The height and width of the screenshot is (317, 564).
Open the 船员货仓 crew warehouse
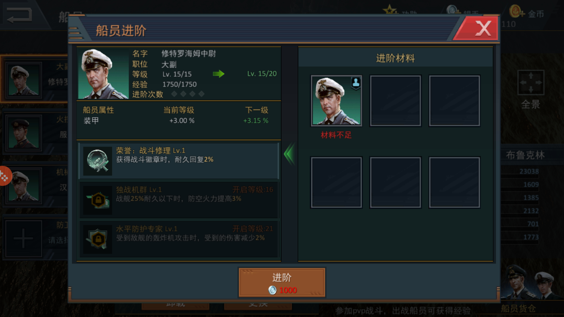coord(518,308)
